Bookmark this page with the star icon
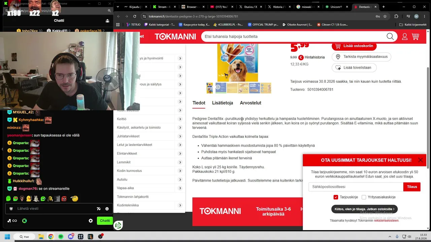 385,16
